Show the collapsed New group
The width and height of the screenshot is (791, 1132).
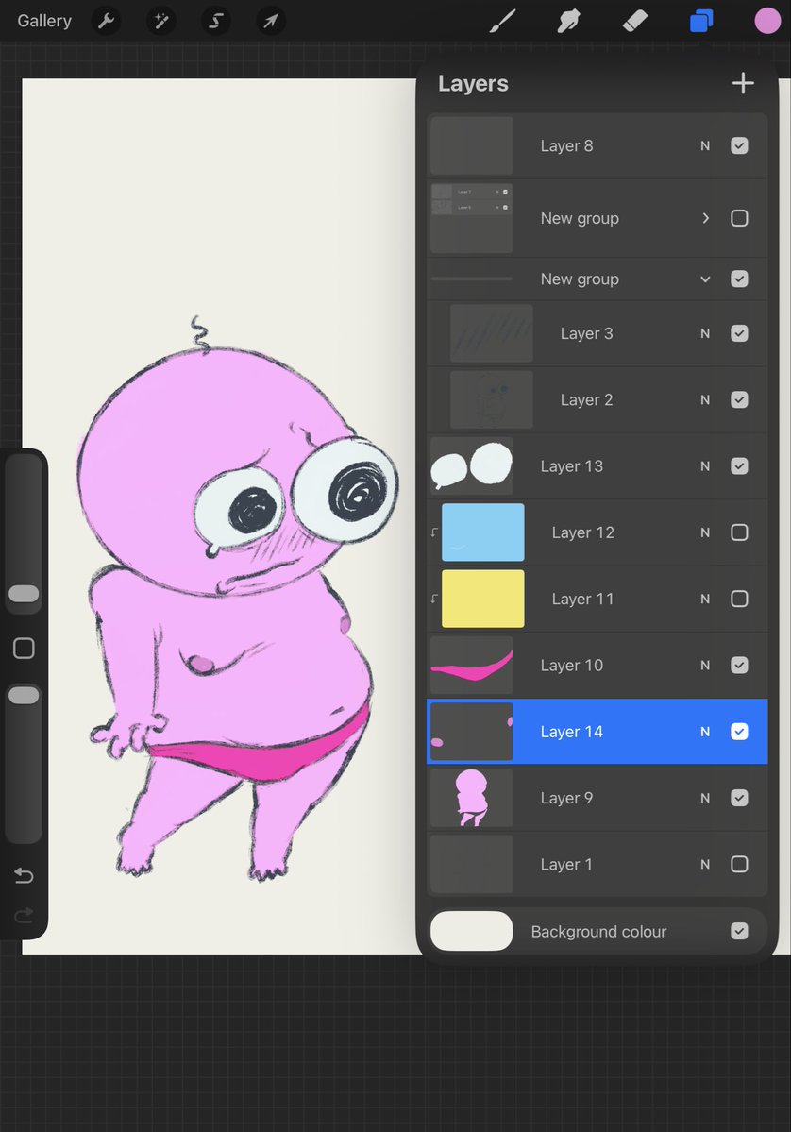tap(739, 218)
